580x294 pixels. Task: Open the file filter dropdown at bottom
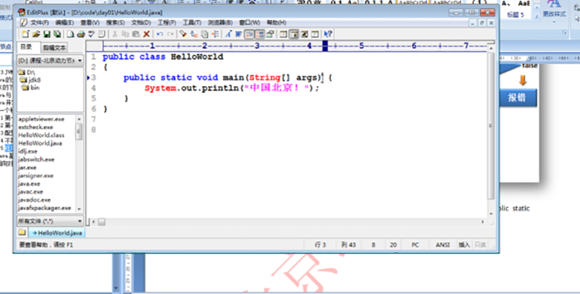[50, 220]
